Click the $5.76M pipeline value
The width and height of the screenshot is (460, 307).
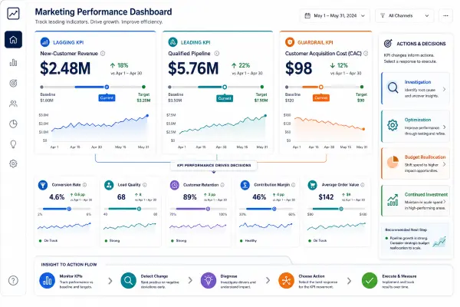coord(193,68)
